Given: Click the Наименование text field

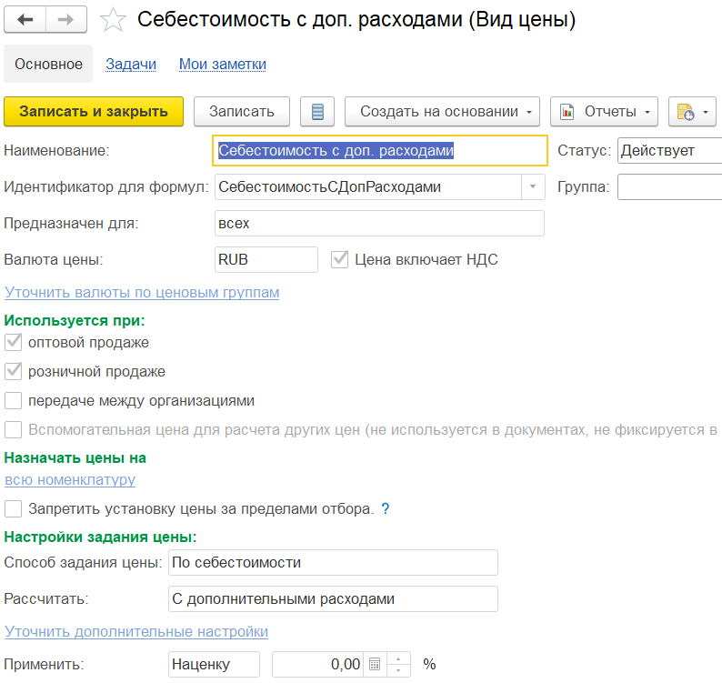Looking at the screenshot, I should click(x=380, y=151).
